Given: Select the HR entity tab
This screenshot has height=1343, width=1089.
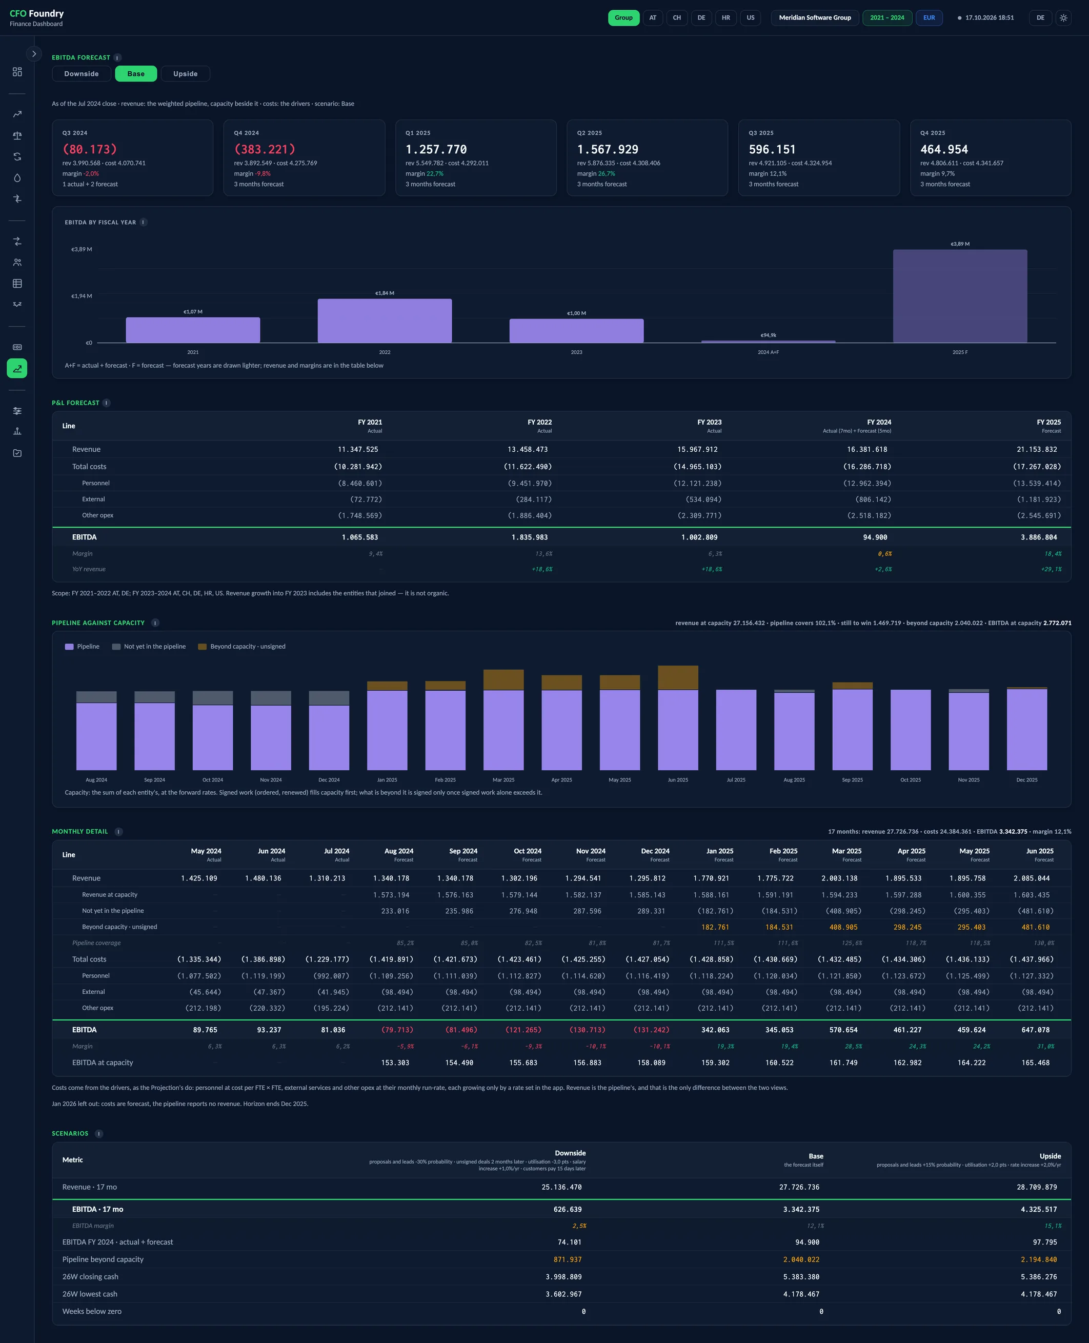Looking at the screenshot, I should [x=726, y=17].
